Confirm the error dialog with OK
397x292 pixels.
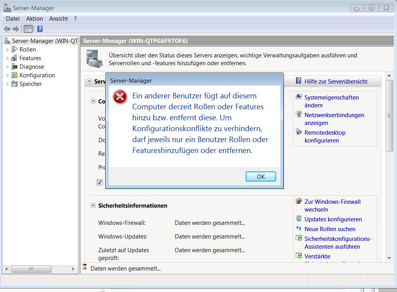coord(261,176)
